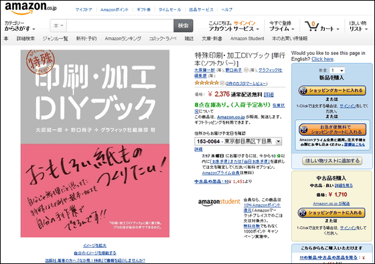This screenshot has width=375, height=264.
Task: Expand the カテゴリーからさがす menu
Action: coord(19,26)
